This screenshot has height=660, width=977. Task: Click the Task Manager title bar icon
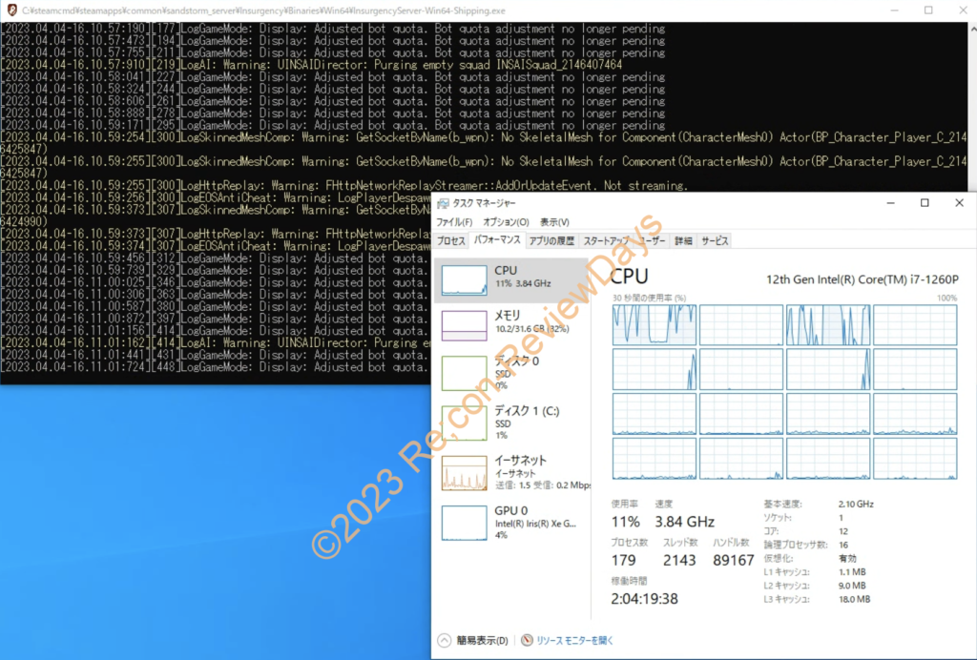tap(444, 202)
